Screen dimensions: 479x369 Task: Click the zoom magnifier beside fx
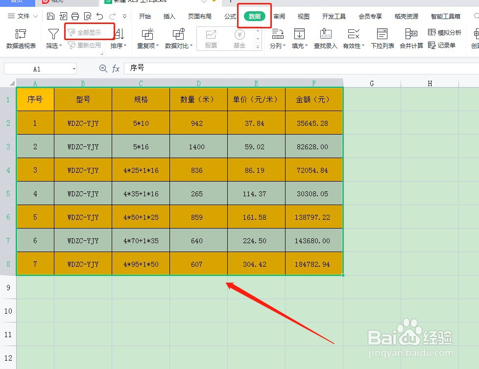click(103, 69)
